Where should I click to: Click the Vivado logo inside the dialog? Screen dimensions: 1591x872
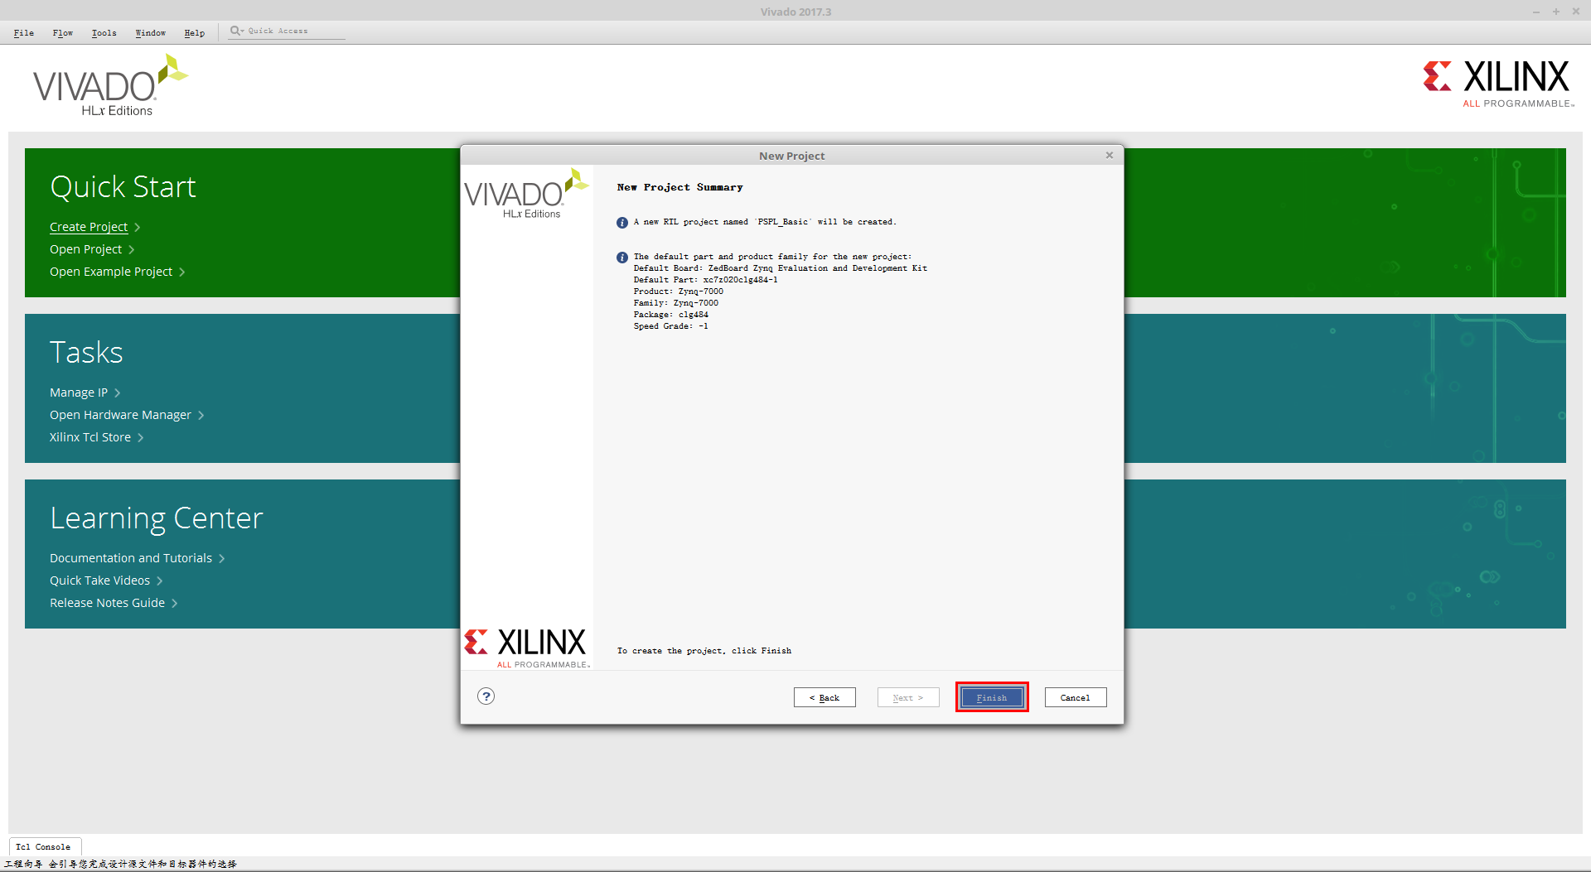coord(526,194)
